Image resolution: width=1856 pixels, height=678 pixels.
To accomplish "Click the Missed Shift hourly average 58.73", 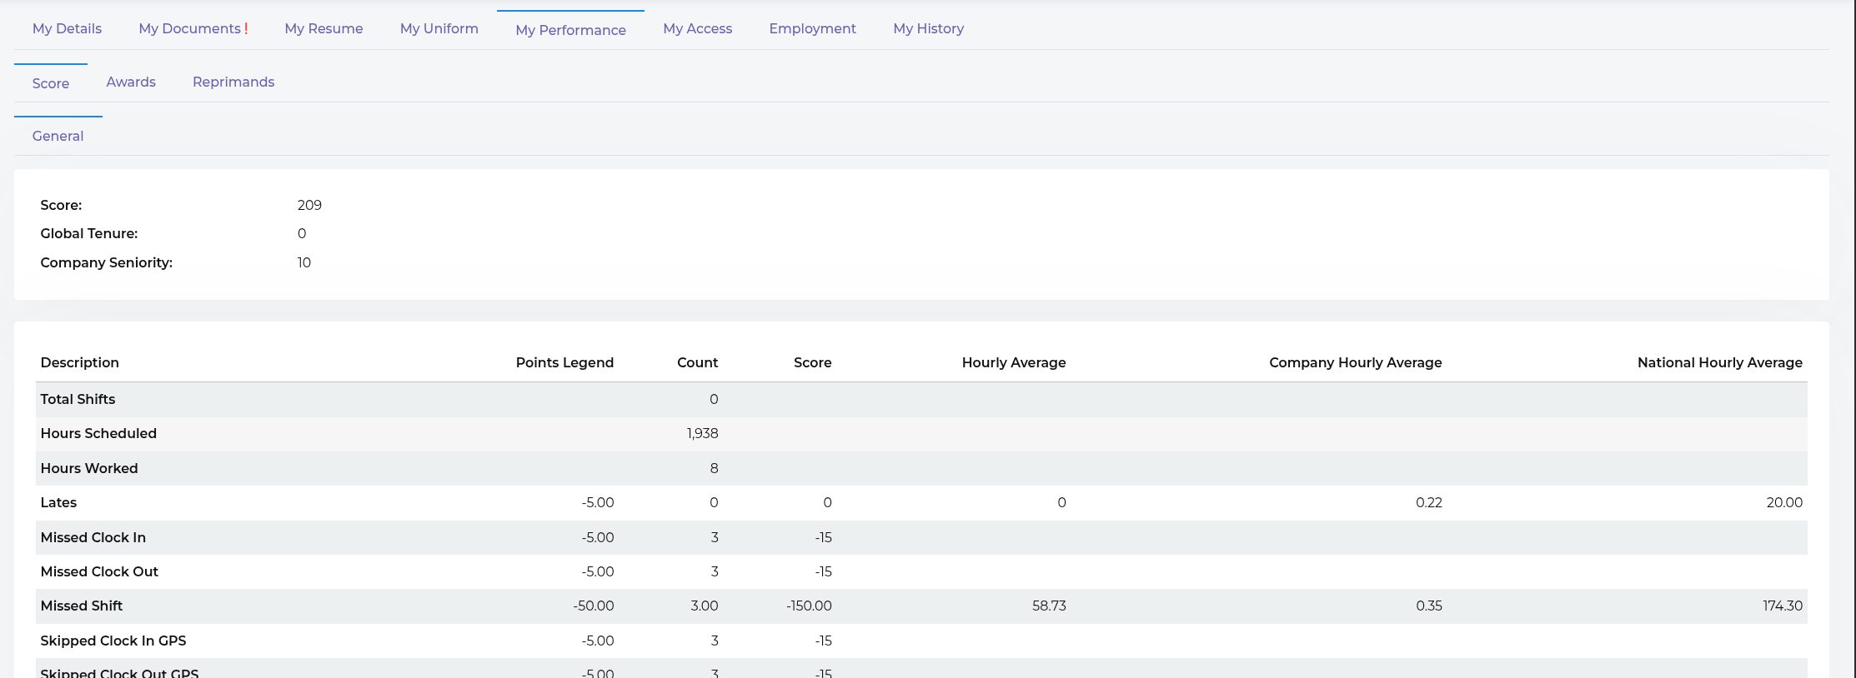I will coord(1049,606).
